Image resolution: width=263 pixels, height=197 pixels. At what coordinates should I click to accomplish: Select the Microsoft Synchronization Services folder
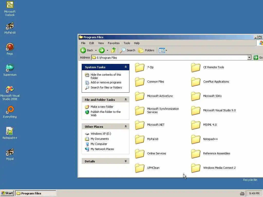coord(157,111)
